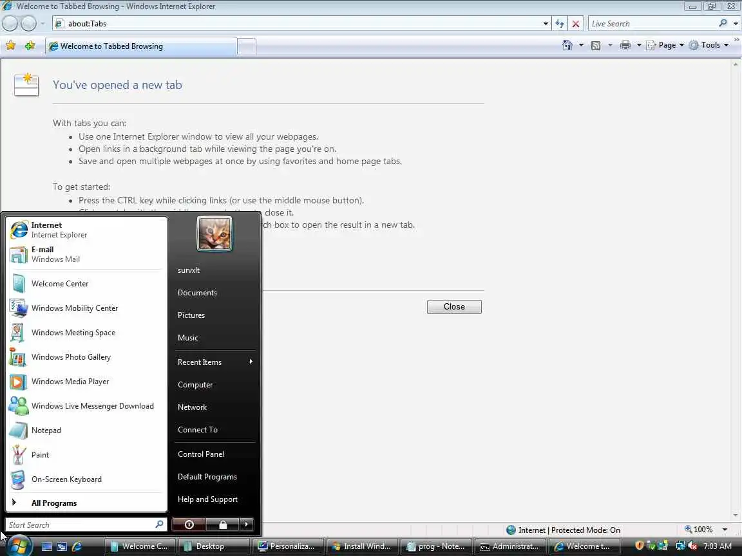This screenshot has height=556, width=742.
Task: Click the Home icon in IE toolbar
Action: pos(567,45)
